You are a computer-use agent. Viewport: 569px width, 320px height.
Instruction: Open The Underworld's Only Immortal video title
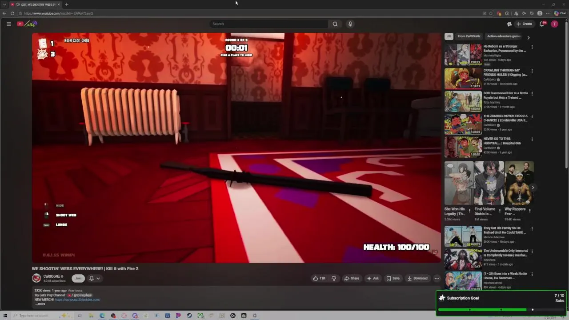tap(505, 253)
